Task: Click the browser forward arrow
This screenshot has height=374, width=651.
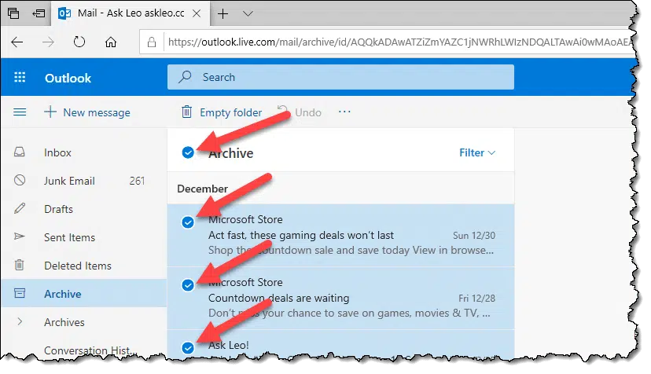Action: point(48,42)
